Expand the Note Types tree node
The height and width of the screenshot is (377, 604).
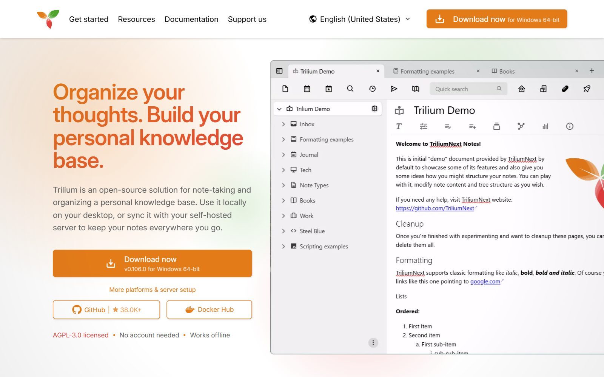click(284, 185)
